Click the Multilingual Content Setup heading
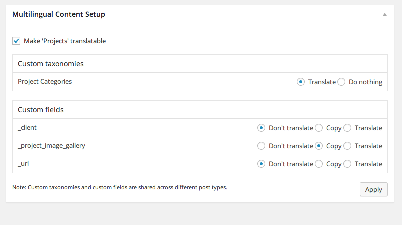This screenshot has width=402, height=225. pos(59,14)
